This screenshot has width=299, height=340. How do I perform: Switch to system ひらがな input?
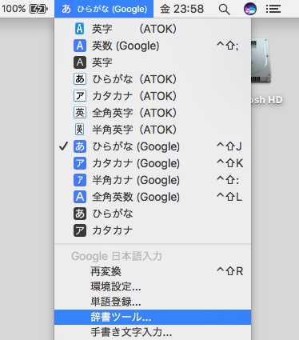point(153,214)
